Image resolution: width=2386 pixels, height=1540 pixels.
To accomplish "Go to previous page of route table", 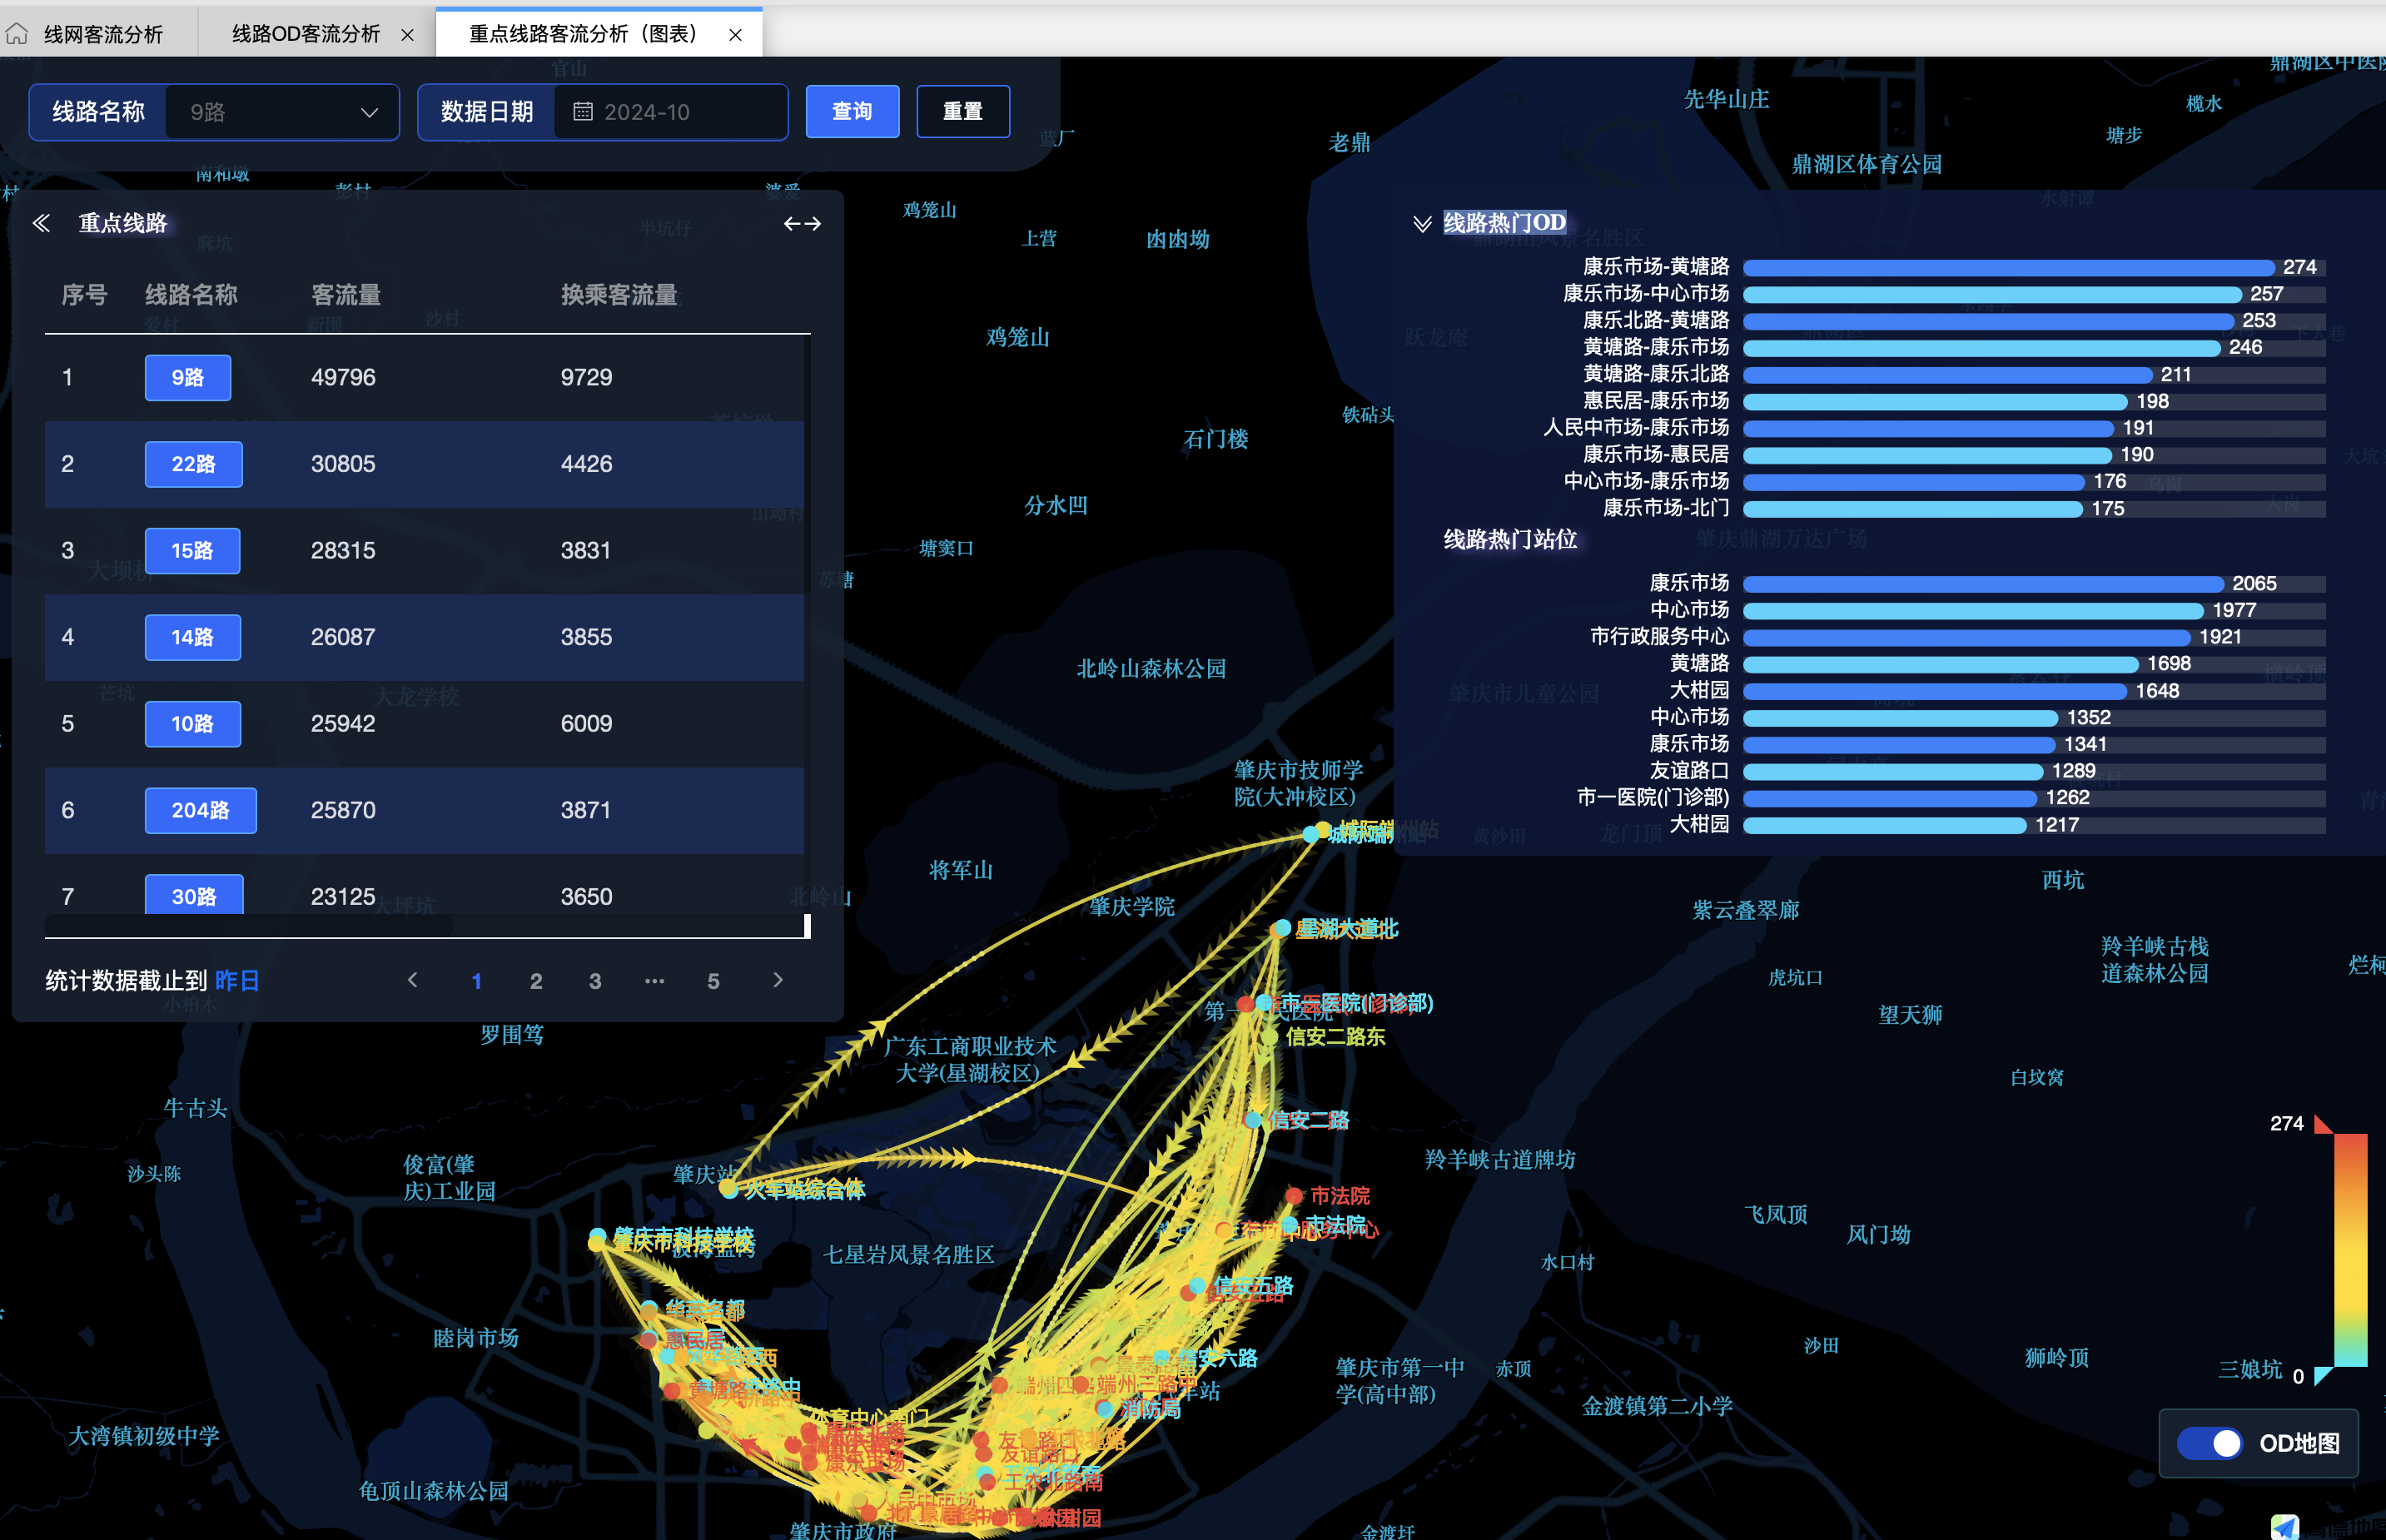I will [413, 980].
